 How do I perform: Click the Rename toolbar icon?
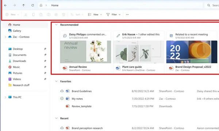tap(49, 15)
